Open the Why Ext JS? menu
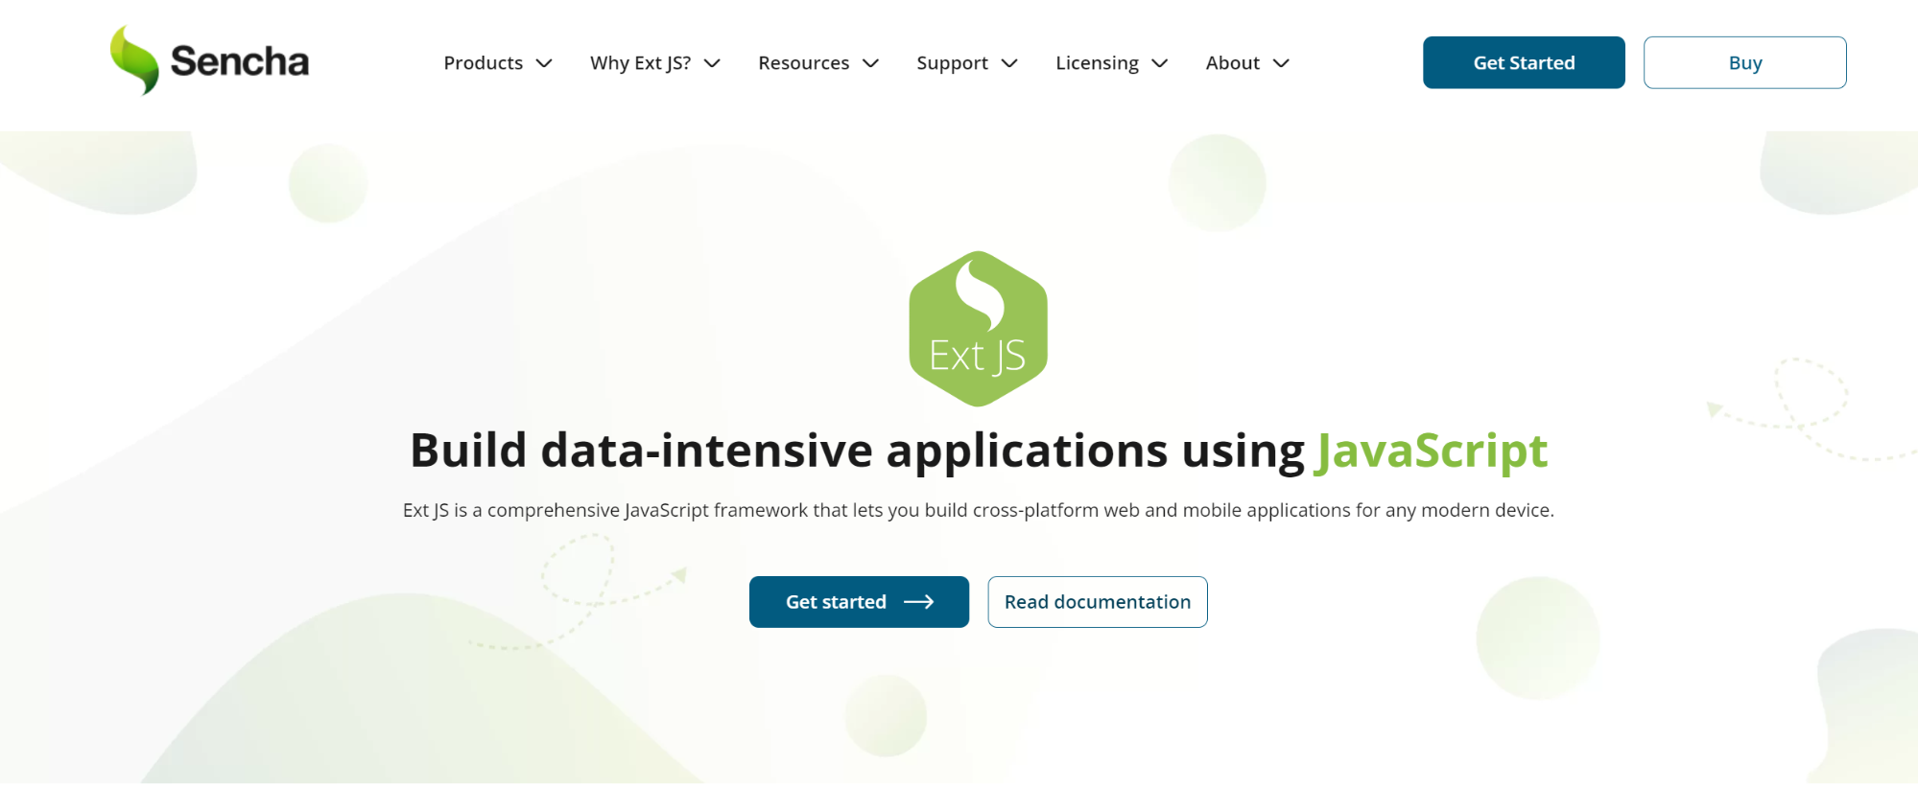The width and height of the screenshot is (1918, 811). click(x=640, y=63)
